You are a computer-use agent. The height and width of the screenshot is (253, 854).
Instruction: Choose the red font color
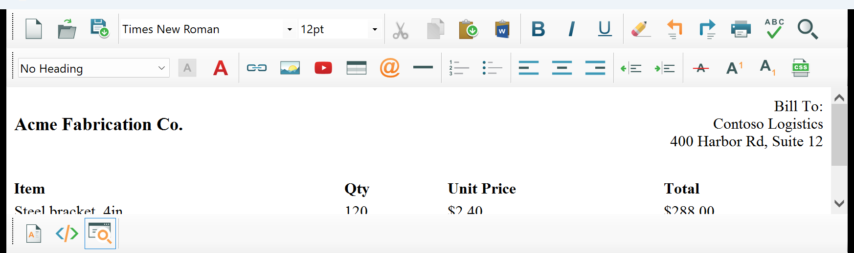point(221,68)
